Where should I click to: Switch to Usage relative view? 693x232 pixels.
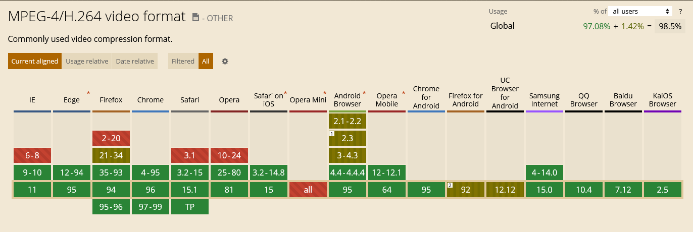point(87,61)
